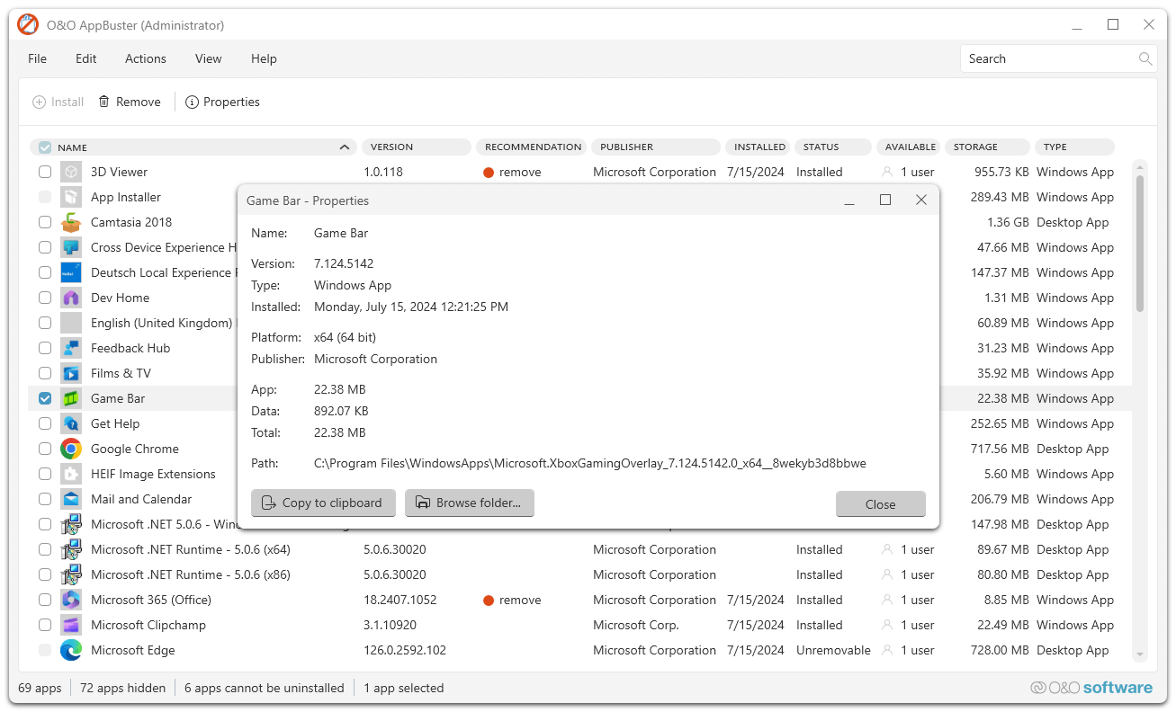Click the 3D Viewer app icon

point(71,172)
